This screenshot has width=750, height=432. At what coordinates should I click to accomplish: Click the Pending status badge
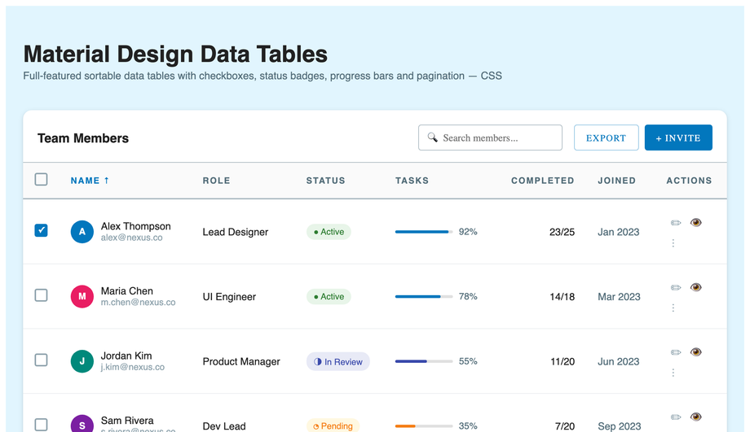[x=333, y=425]
